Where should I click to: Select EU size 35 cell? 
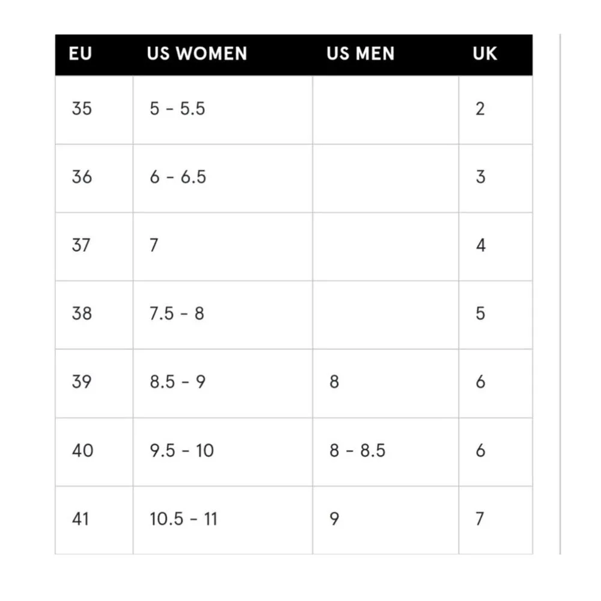point(82,109)
